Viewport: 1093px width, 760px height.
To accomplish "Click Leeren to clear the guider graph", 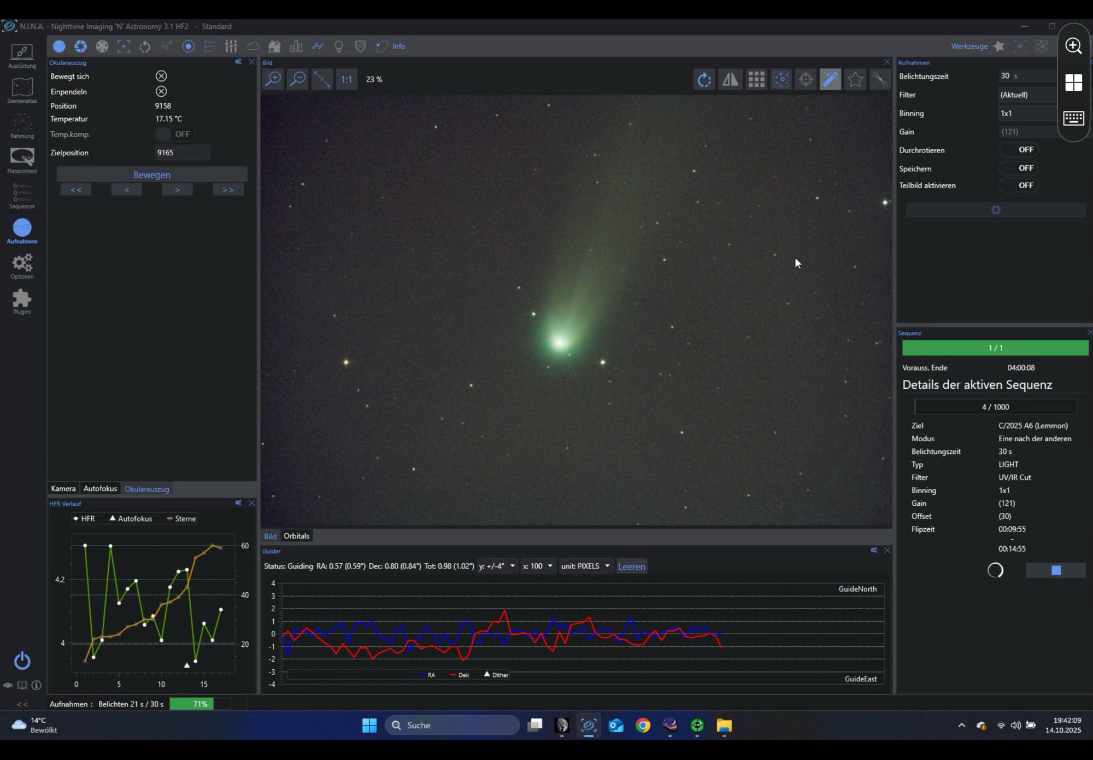I will tap(631, 566).
